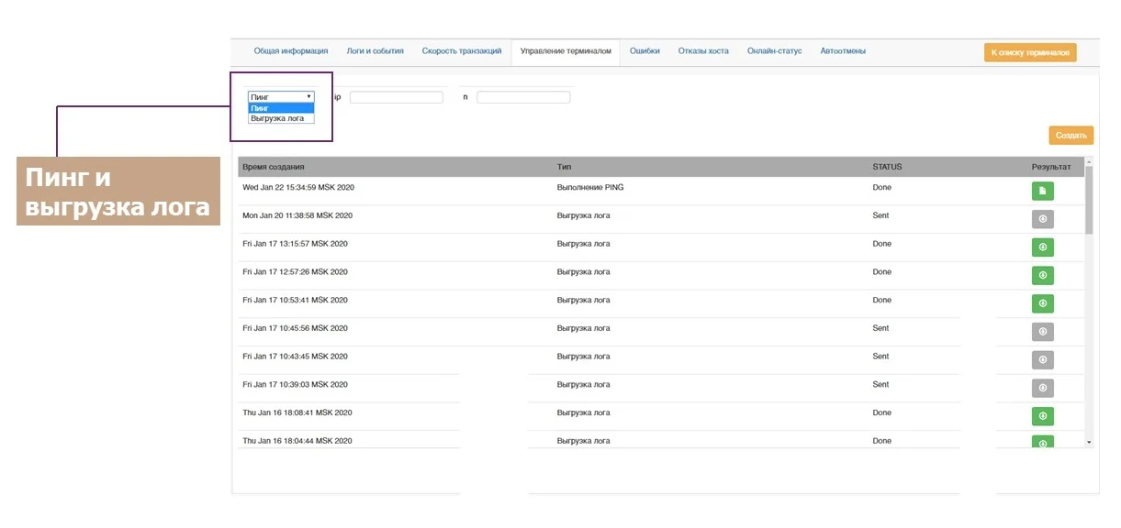
Task: Click gray download icon for Jan 17 10:39:03
Action: (x=1042, y=389)
